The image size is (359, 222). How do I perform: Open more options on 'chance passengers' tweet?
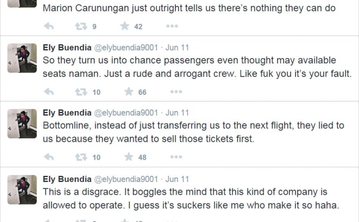(x=176, y=92)
